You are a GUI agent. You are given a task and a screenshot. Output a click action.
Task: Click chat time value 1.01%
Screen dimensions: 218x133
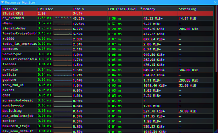(78, 96)
